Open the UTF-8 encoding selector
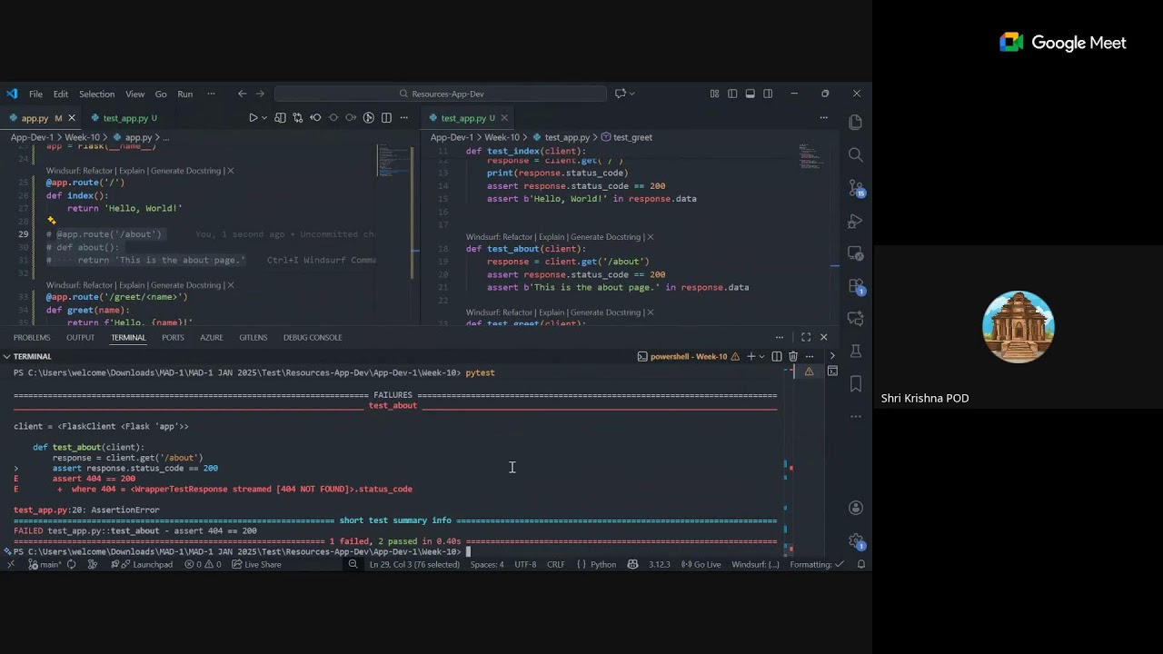Viewport: 1163px width, 654px height. click(525, 565)
